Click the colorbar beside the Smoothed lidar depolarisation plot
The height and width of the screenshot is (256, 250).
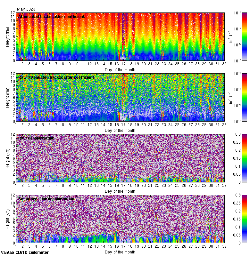point(244,219)
